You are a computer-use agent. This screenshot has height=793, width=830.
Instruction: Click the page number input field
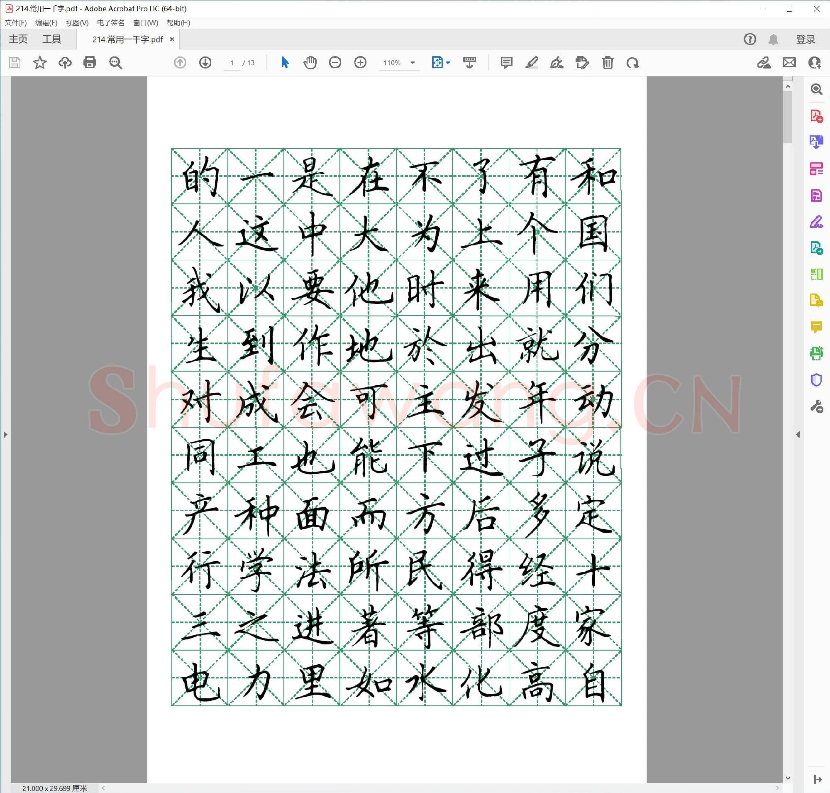coord(232,63)
